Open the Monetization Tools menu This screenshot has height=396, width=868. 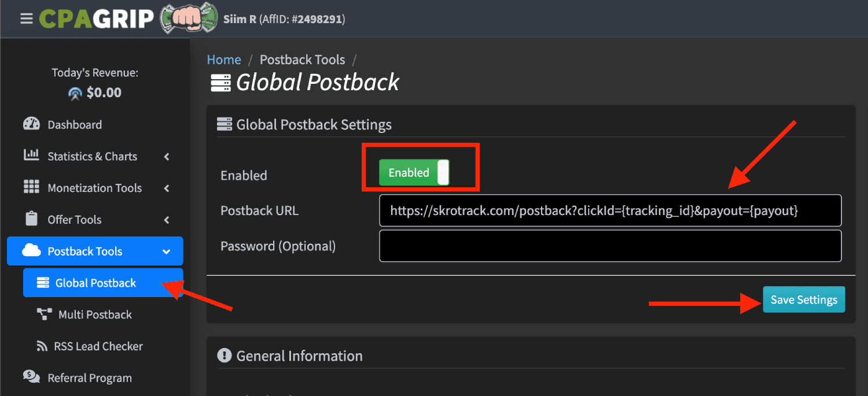click(x=95, y=188)
